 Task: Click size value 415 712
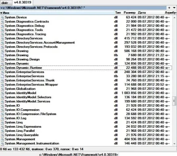[x=130, y=38]
